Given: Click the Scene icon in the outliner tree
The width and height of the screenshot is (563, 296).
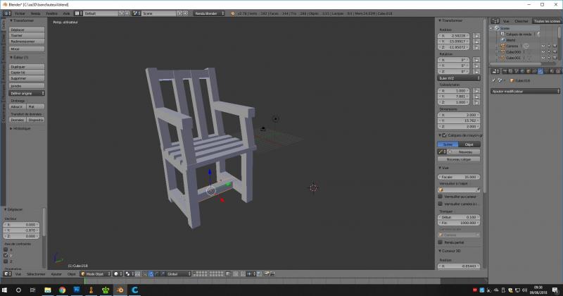Looking at the screenshot, I should [x=497, y=29].
